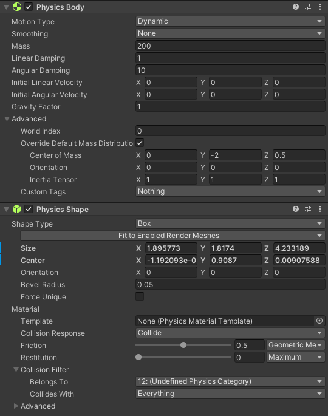Click the Center Y field of Physics Shape
This screenshot has width=328, height=416.
point(235,261)
